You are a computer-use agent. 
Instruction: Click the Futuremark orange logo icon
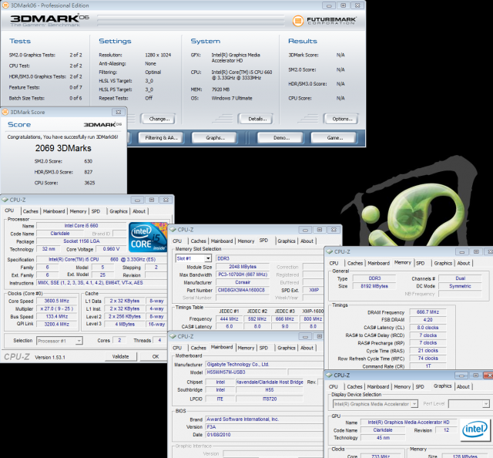(x=297, y=21)
